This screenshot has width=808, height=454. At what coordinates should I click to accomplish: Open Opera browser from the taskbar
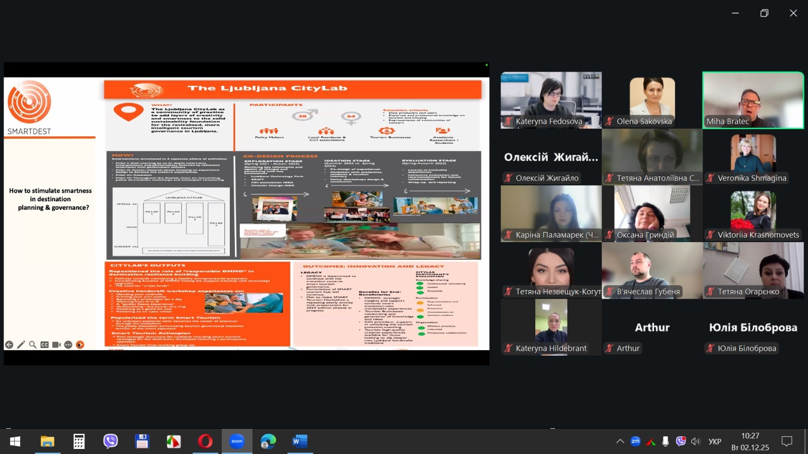(x=205, y=441)
